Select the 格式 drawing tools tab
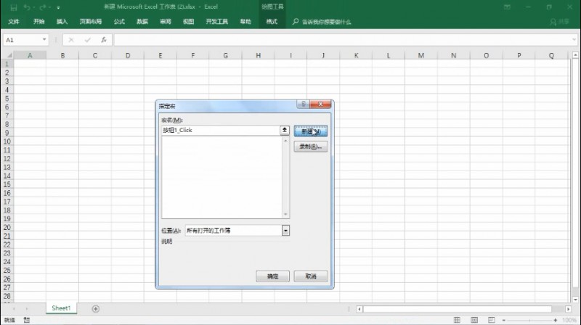The image size is (581, 325). click(272, 22)
